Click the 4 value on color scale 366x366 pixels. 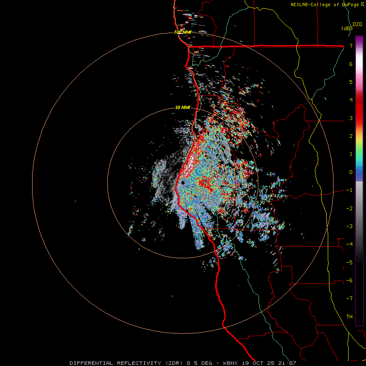tap(351, 100)
